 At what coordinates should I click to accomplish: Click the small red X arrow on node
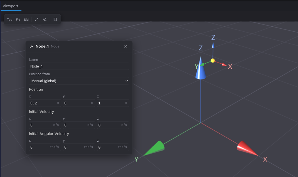click(x=224, y=65)
